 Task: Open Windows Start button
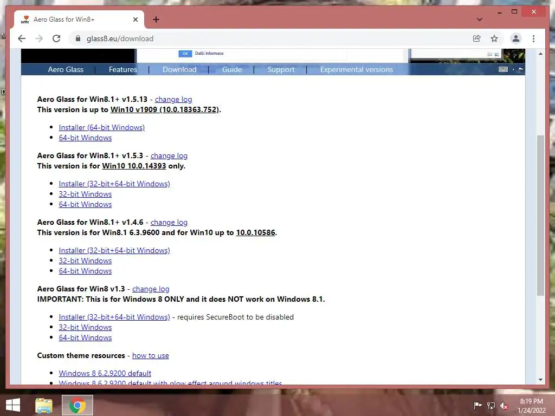pos(13,405)
